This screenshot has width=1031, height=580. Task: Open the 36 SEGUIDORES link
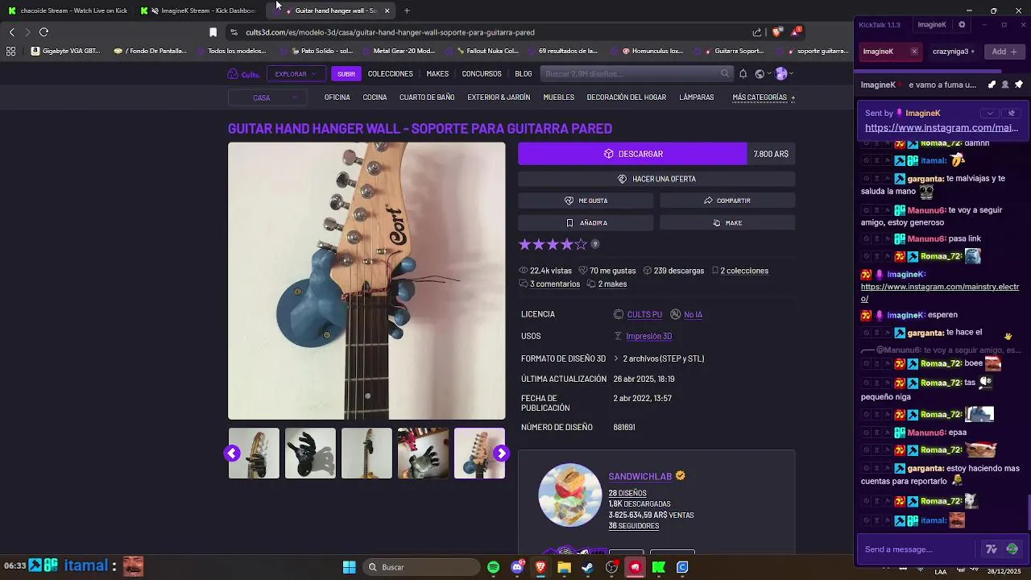[633, 526]
